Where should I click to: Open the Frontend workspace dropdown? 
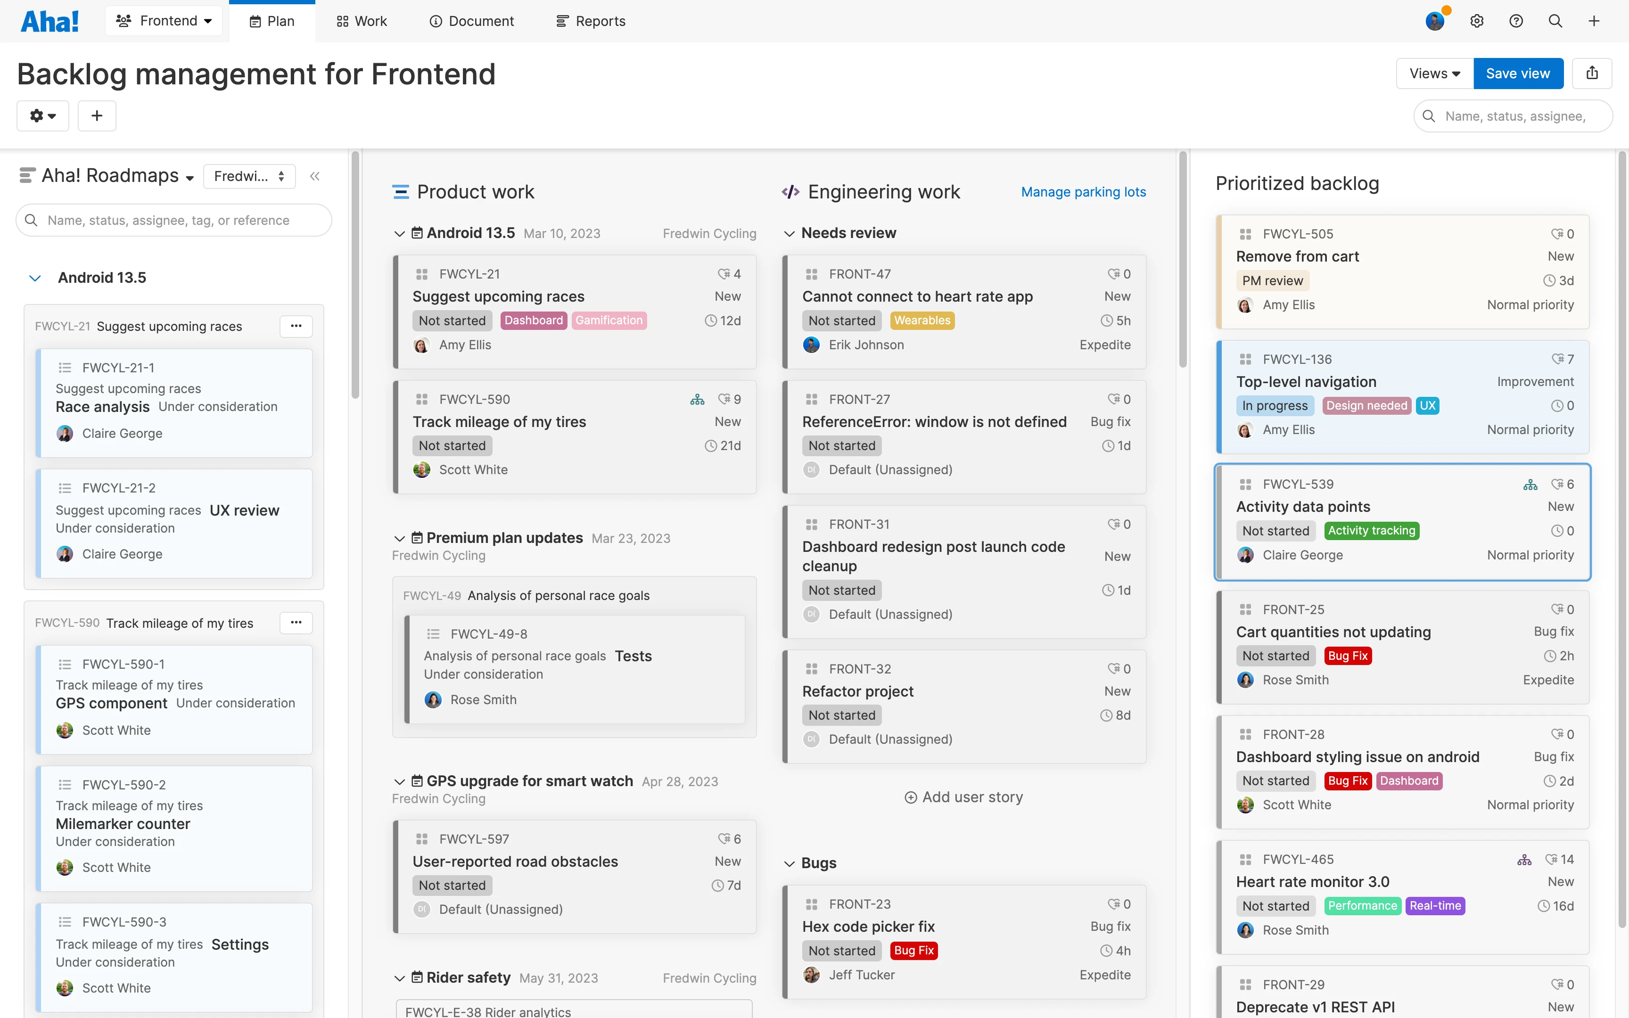pos(164,21)
